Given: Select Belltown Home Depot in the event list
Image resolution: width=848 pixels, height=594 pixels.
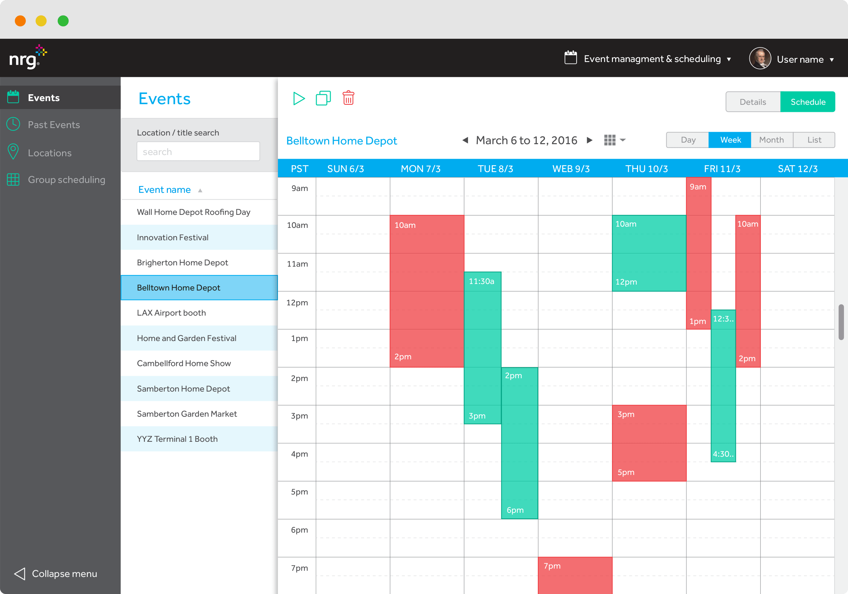Looking at the screenshot, I should click(199, 288).
